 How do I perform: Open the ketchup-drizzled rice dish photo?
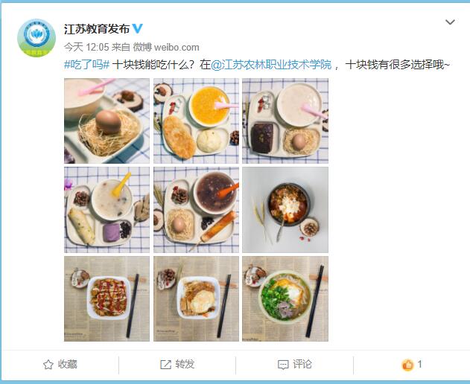[107, 298]
